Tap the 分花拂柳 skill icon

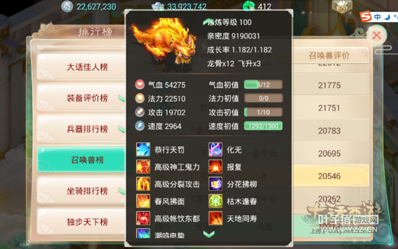click(215, 184)
